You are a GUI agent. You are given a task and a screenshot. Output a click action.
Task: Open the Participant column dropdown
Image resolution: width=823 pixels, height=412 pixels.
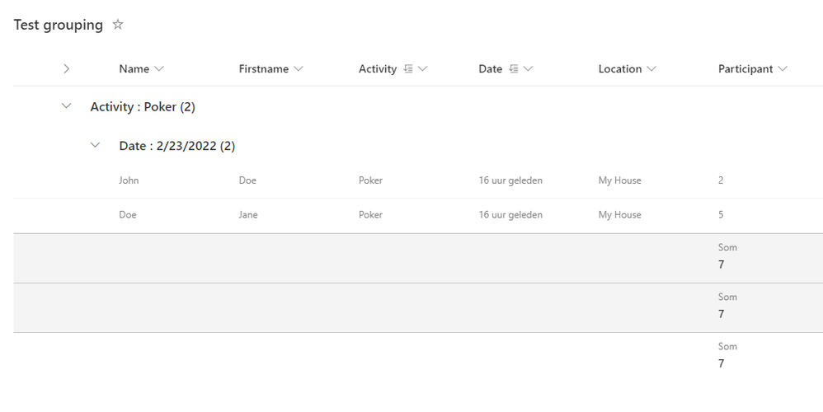[783, 69]
